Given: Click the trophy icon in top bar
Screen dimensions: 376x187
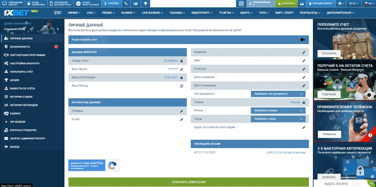Looking at the screenshot, I should [145, 4].
